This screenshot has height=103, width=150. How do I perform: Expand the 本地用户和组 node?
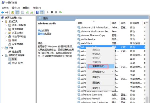(6, 37)
